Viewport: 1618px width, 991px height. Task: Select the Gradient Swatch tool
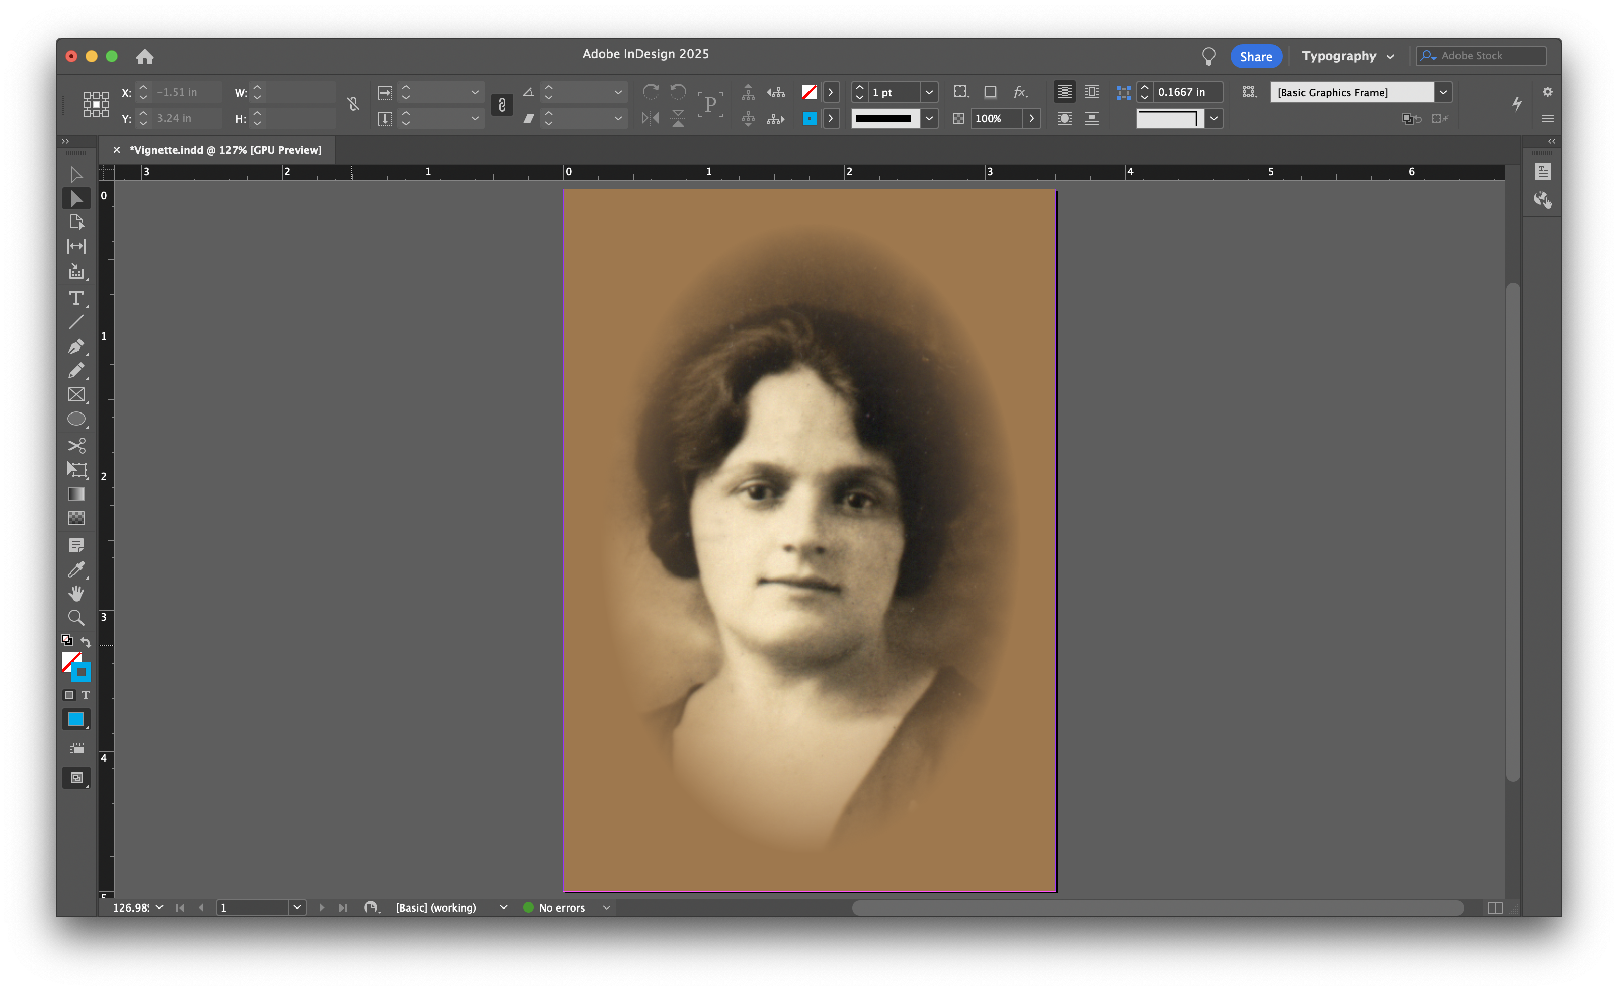[76, 494]
